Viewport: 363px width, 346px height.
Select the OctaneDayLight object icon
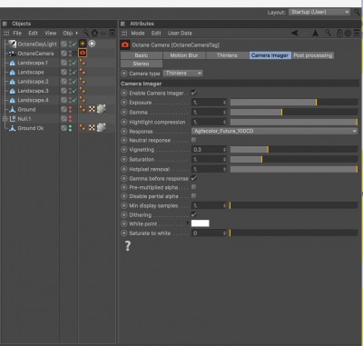(13, 44)
